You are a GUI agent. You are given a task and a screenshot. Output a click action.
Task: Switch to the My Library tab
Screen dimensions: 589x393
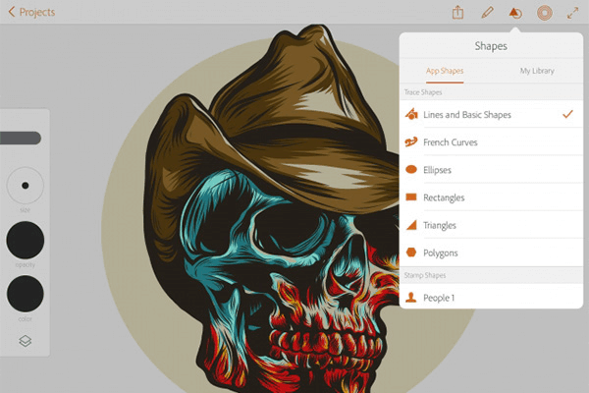(x=537, y=71)
